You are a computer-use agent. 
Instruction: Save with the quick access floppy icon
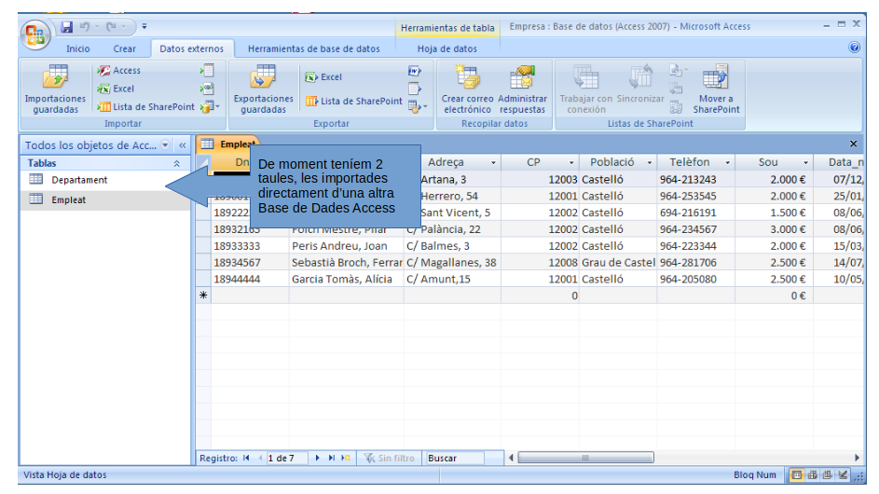pyautogui.click(x=67, y=26)
